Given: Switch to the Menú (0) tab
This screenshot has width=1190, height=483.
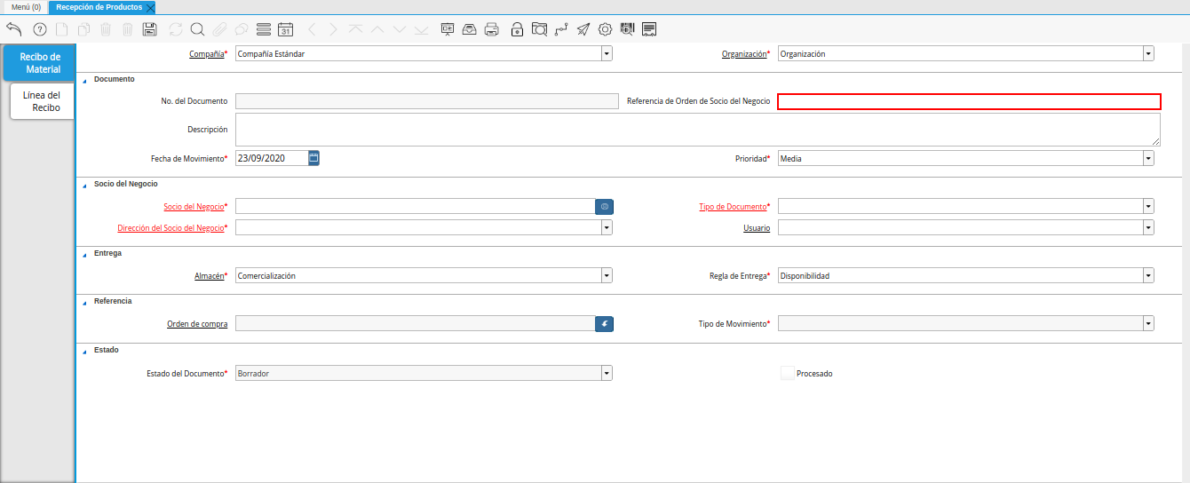Looking at the screenshot, I should [26, 6].
